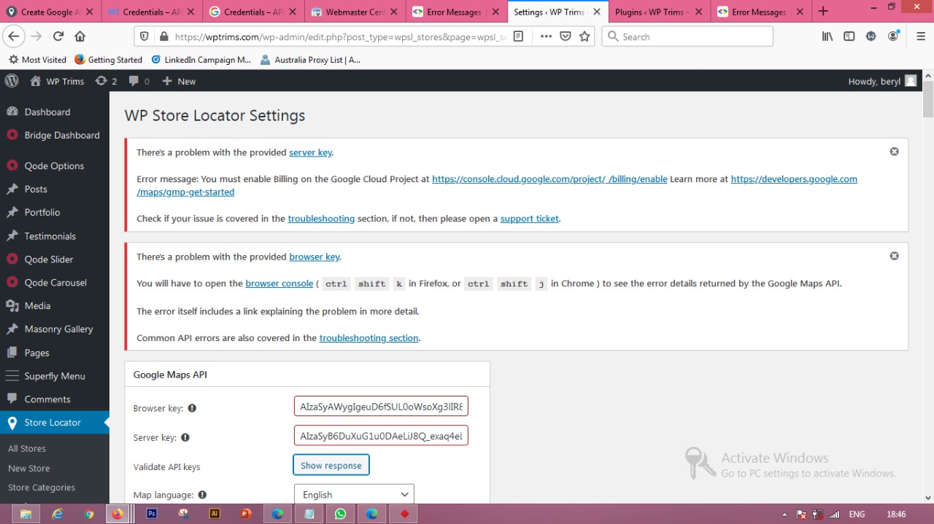
Task: Bookmark this page with the star
Action: click(584, 36)
